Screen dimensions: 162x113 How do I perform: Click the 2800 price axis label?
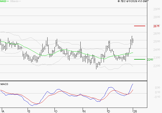click(157, 17)
